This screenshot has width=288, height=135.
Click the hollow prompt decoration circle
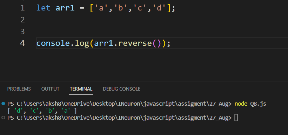tap(3, 118)
